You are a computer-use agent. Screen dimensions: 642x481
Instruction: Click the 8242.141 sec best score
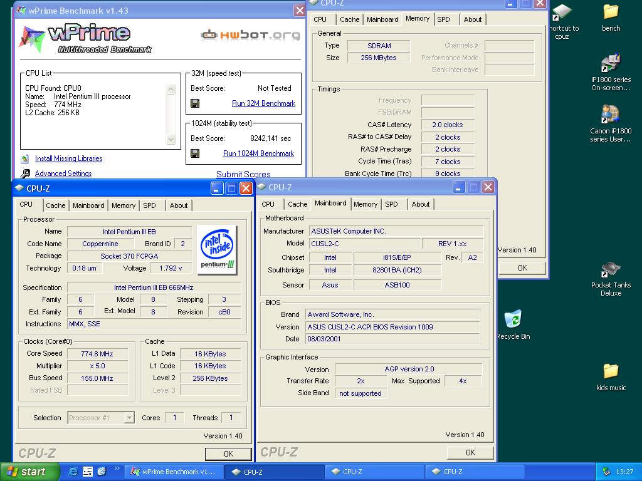tap(270, 138)
